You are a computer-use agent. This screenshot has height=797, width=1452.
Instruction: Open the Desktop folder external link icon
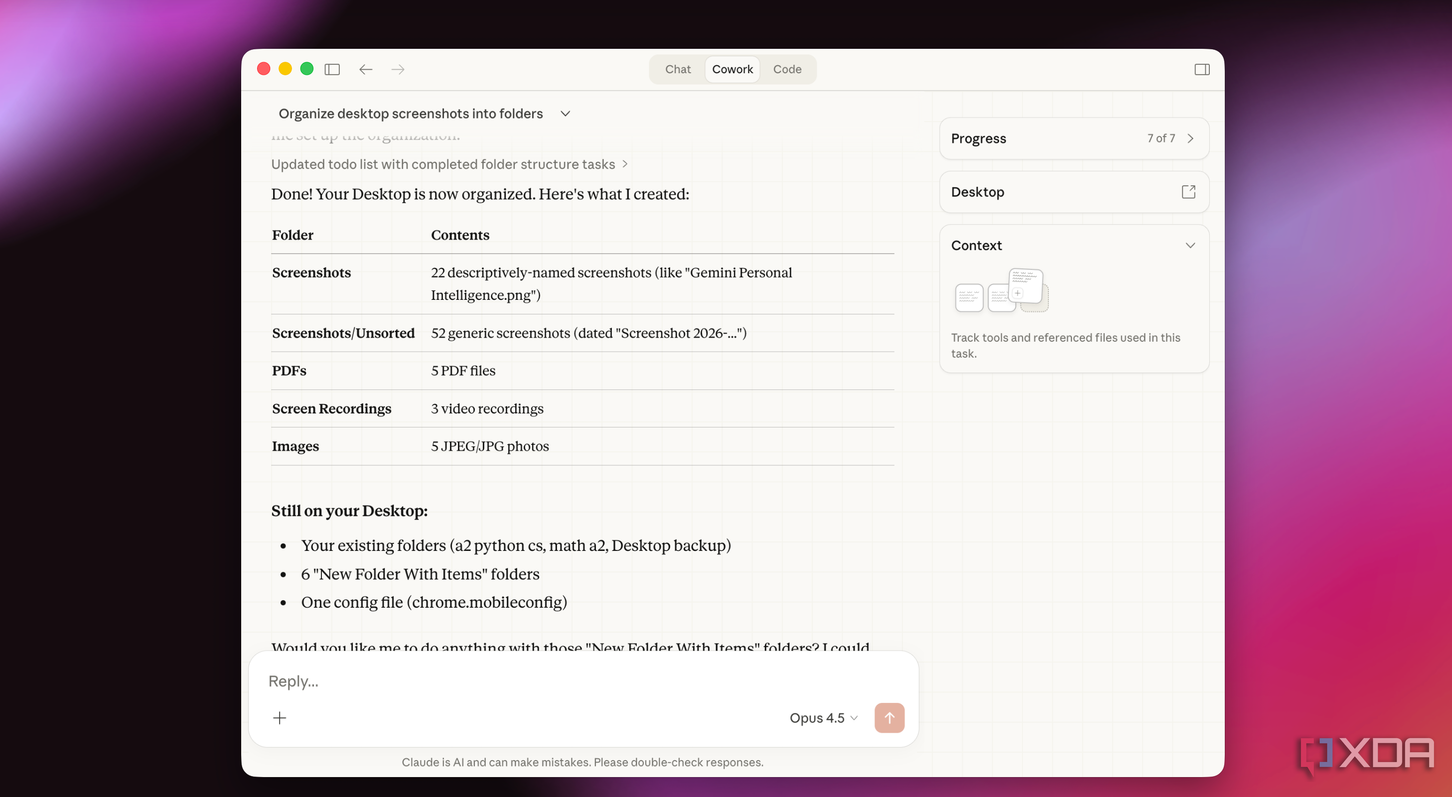(x=1188, y=192)
